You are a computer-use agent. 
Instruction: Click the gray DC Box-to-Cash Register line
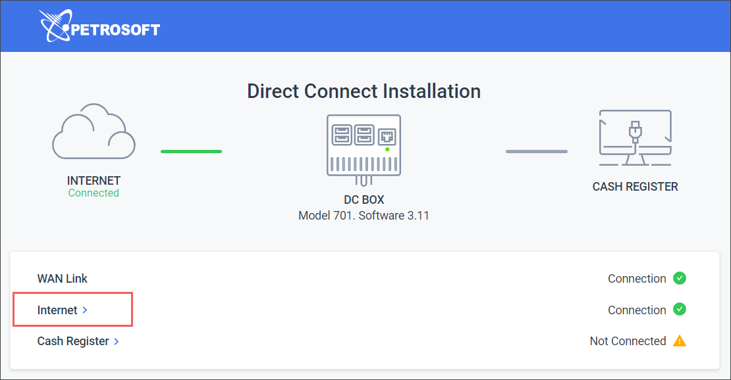point(536,151)
